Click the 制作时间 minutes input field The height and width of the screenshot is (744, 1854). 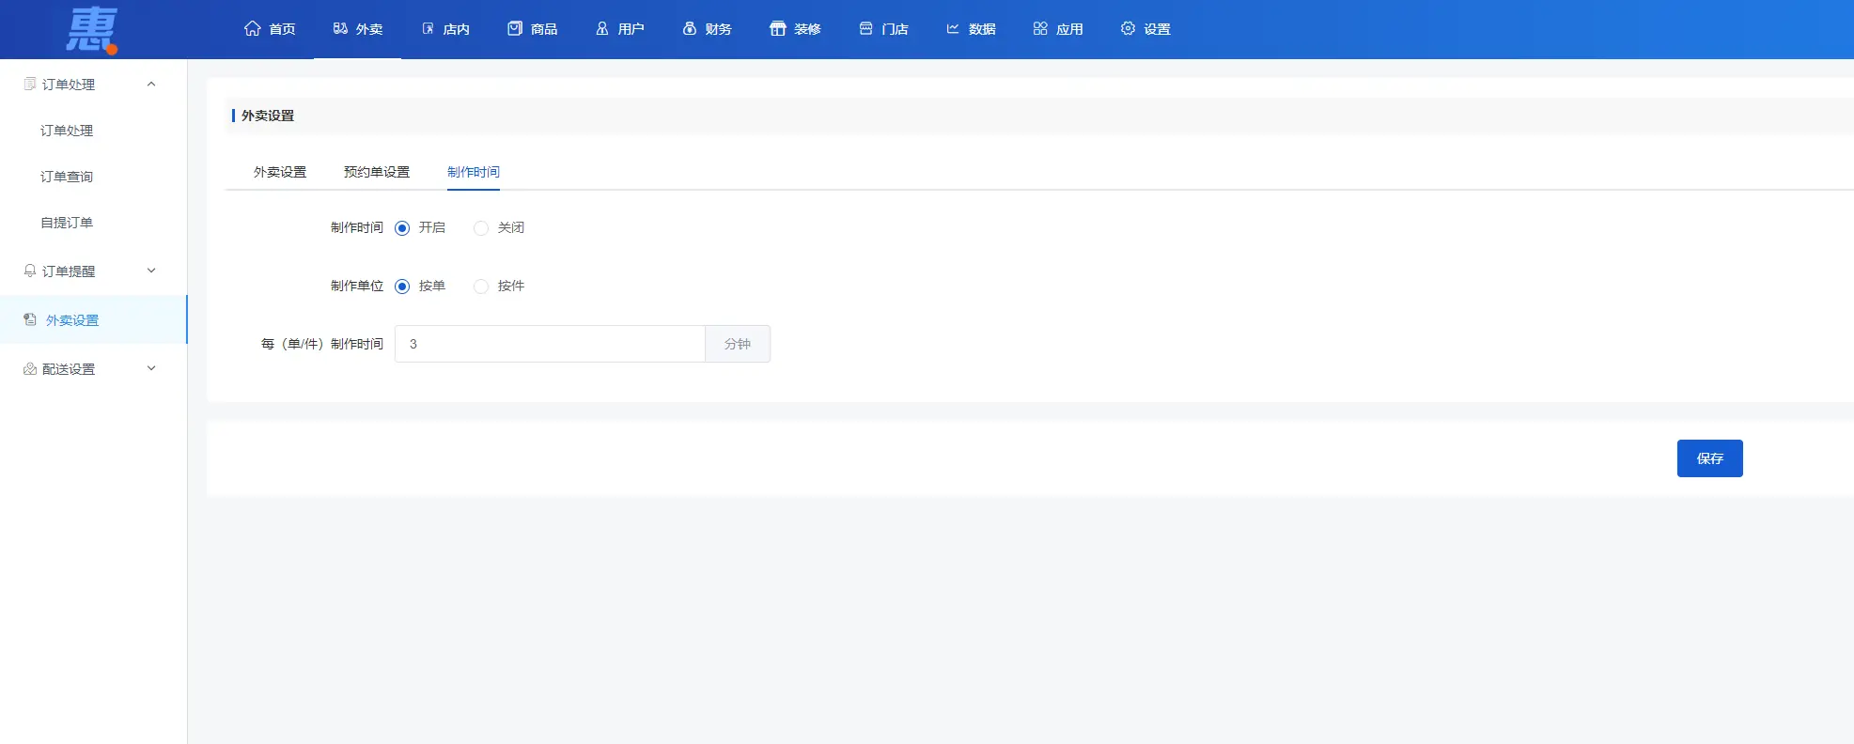point(550,344)
